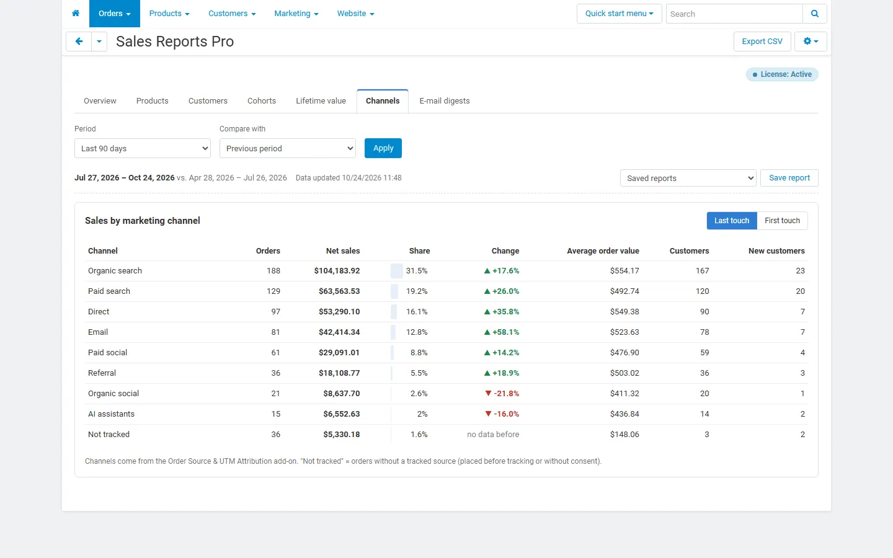Click the New customers column header

(x=776, y=251)
